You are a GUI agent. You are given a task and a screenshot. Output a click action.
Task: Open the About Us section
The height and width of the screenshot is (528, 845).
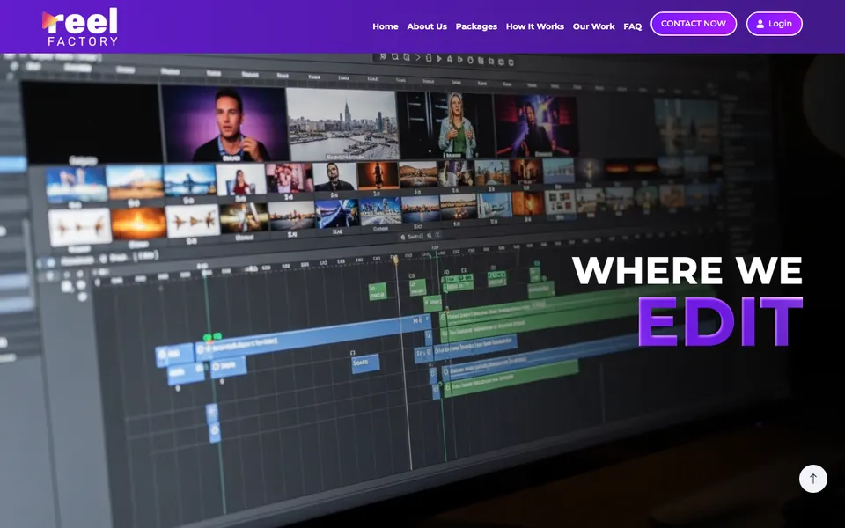[427, 26]
